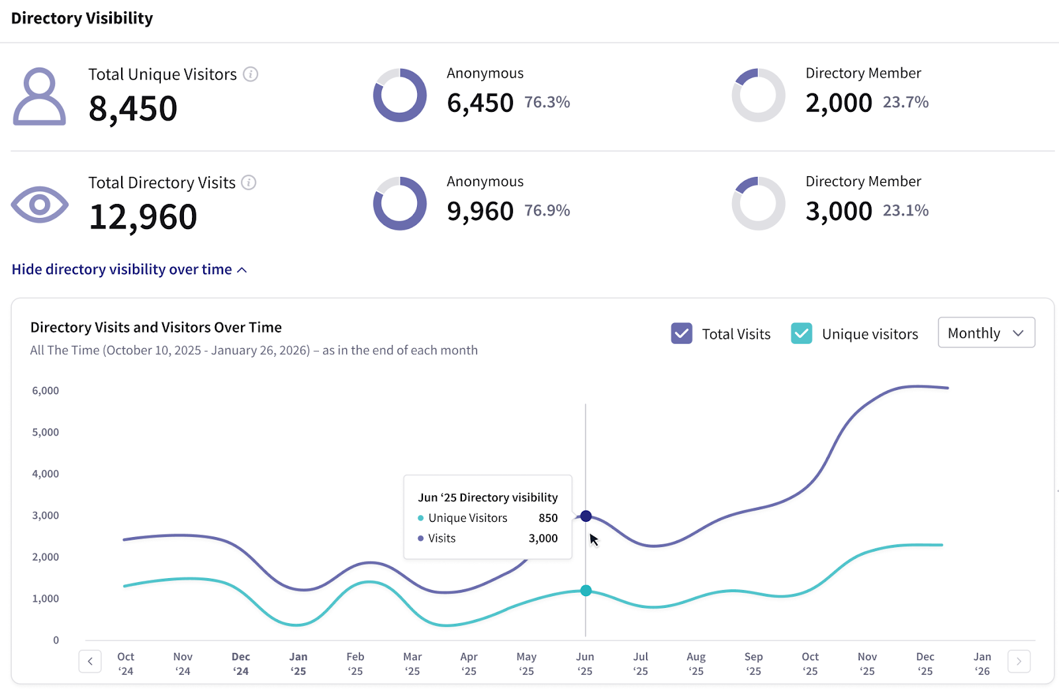Click the Nov '24 axis label
This screenshot has width=1059, height=698.
(183, 664)
